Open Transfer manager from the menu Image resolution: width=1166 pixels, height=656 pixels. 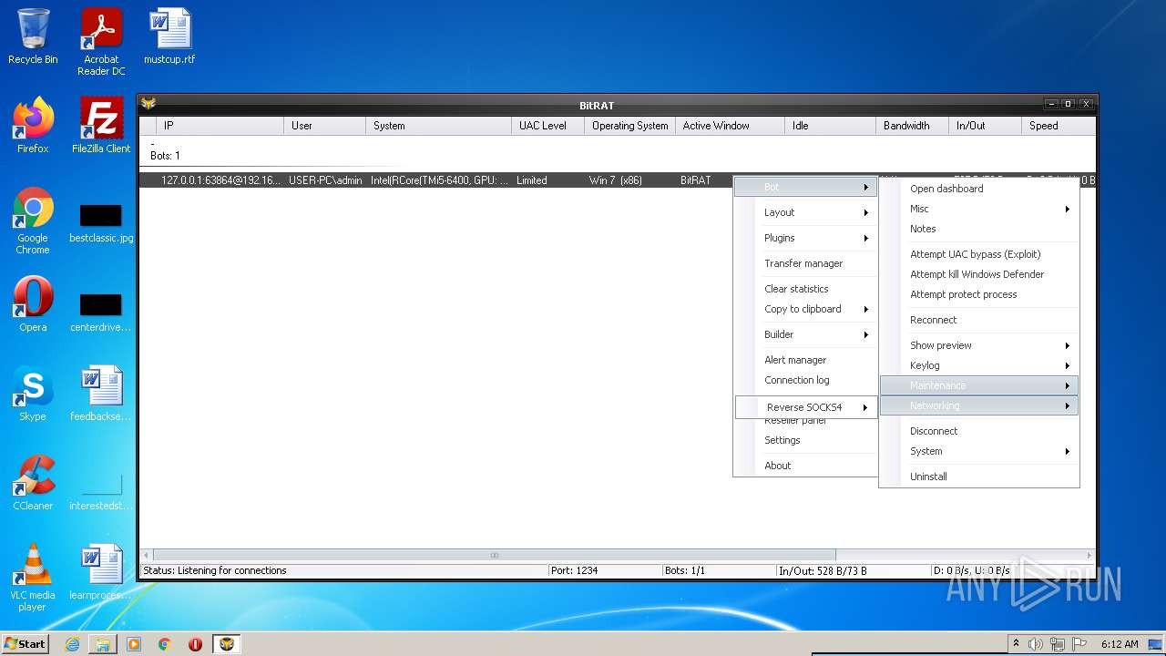pyautogui.click(x=805, y=263)
